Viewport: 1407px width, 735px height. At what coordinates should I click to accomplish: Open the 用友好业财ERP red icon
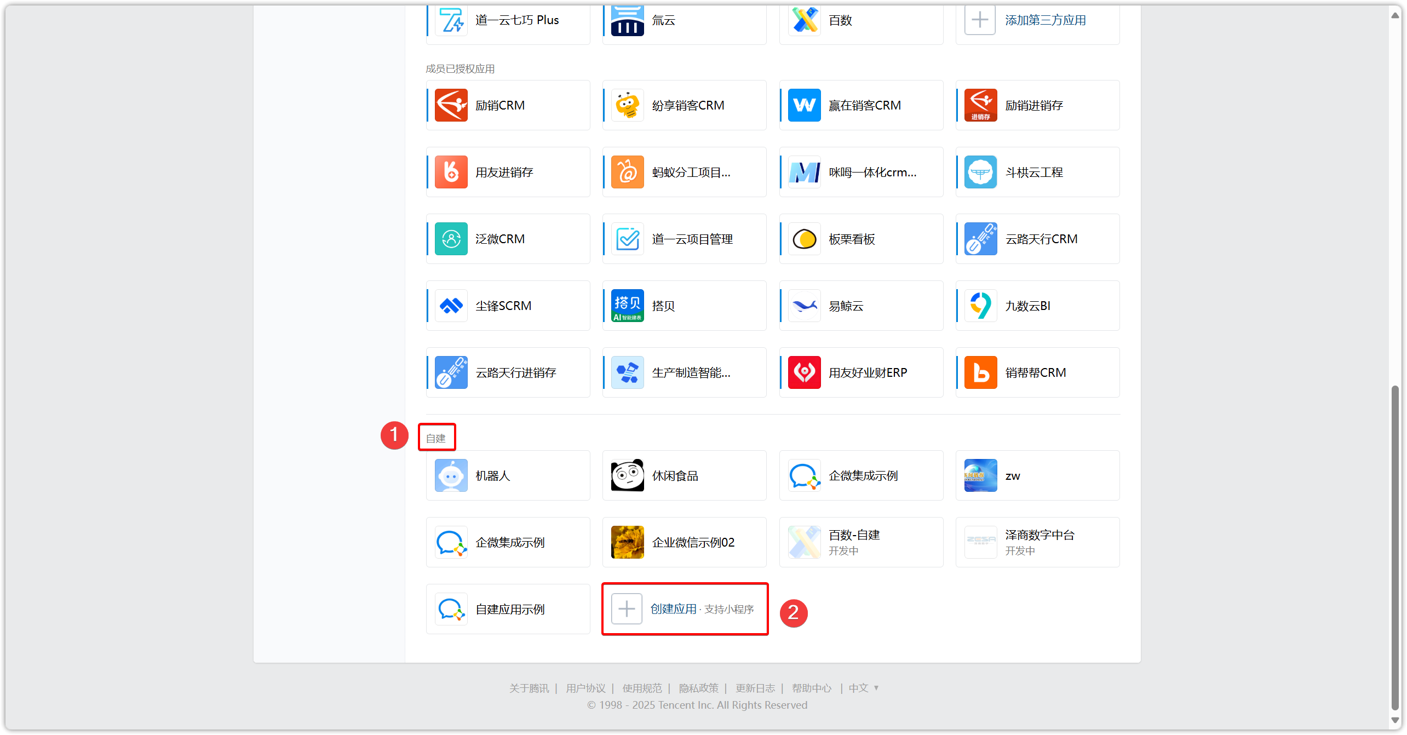pos(804,372)
